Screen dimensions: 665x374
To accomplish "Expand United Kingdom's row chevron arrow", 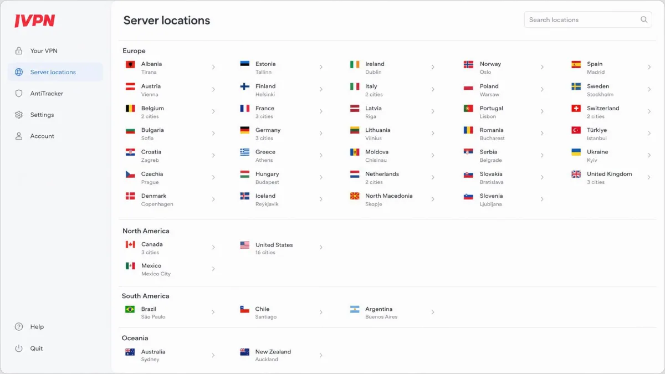I will pyautogui.click(x=649, y=177).
